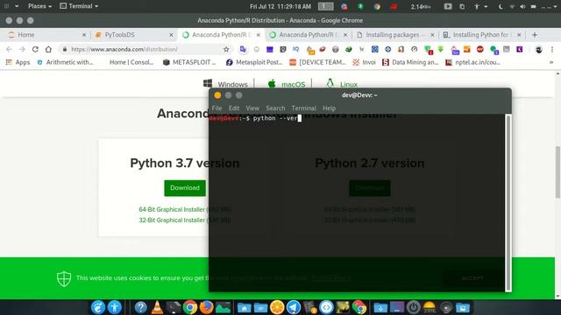The width and height of the screenshot is (561, 315).
Task: Click the purple K extension icon
Action: point(520,49)
